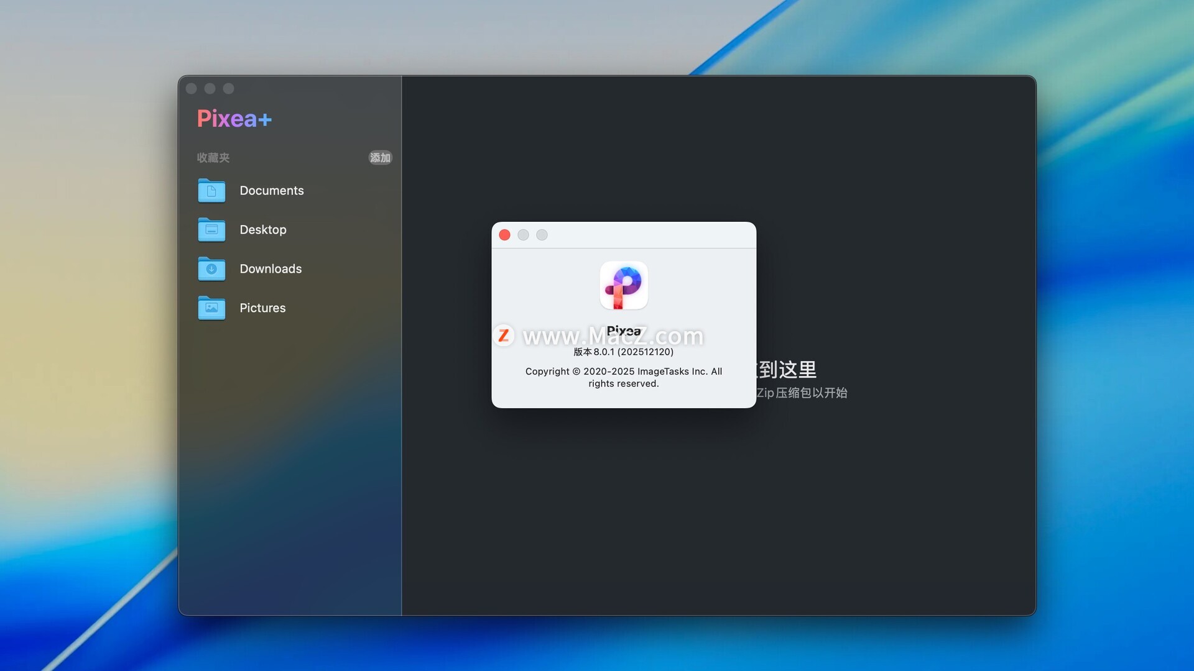This screenshot has width=1194, height=671.
Task: Open the Pictures favorite label
Action: [x=262, y=308]
